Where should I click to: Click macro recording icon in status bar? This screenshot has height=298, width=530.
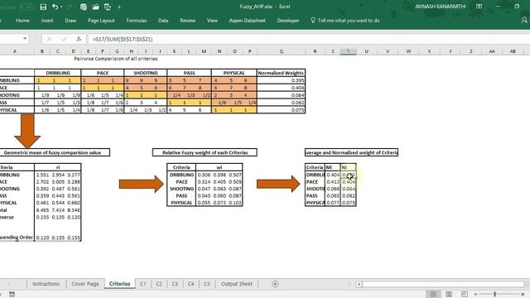tap(12, 295)
